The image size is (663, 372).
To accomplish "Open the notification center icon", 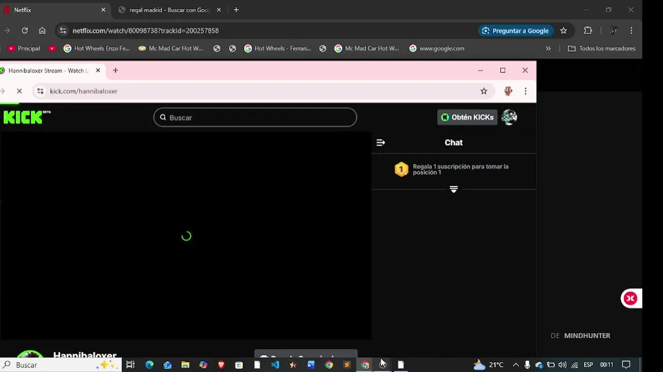I will click(x=626, y=365).
